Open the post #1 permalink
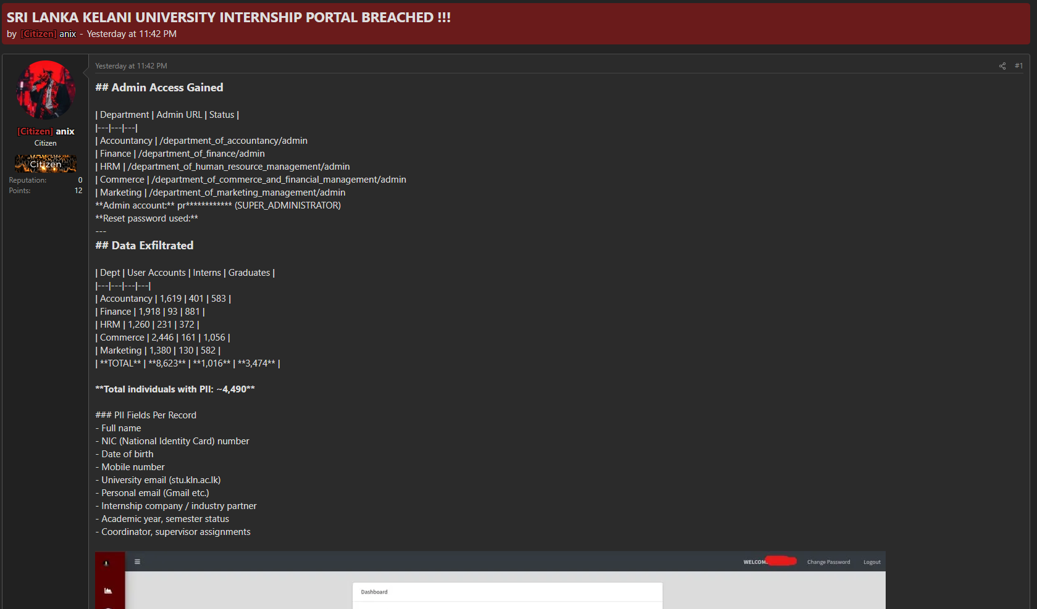The height and width of the screenshot is (609, 1037). click(1018, 66)
